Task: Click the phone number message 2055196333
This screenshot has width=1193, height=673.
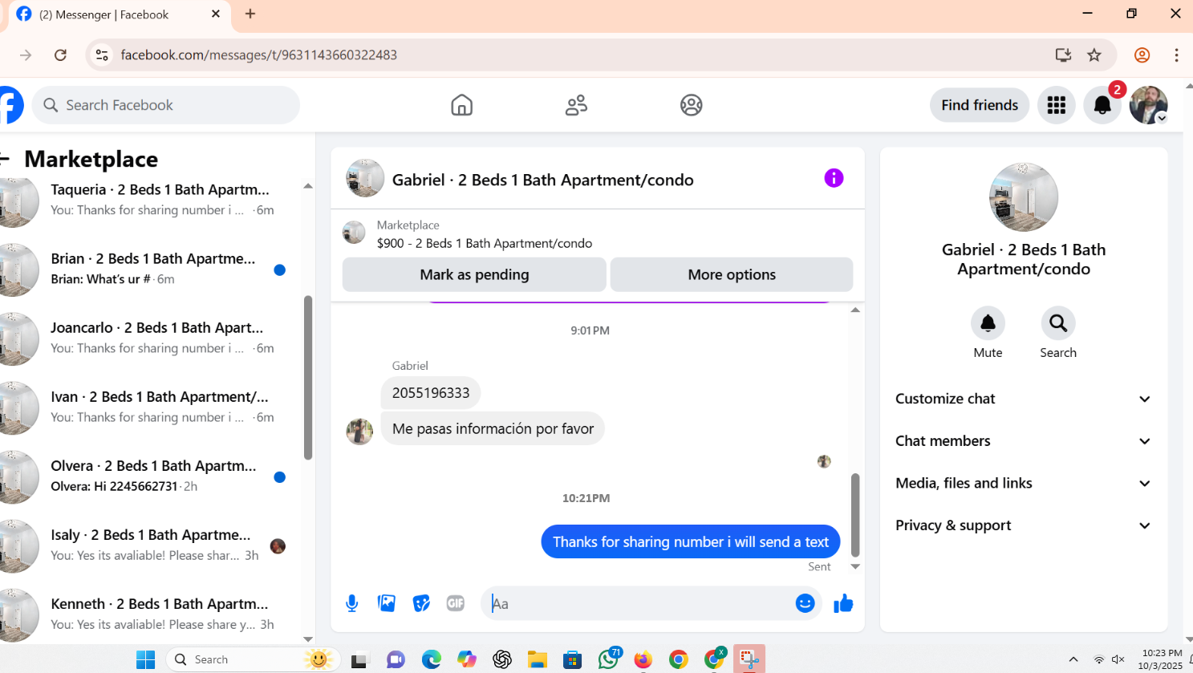Action: [431, 393]
